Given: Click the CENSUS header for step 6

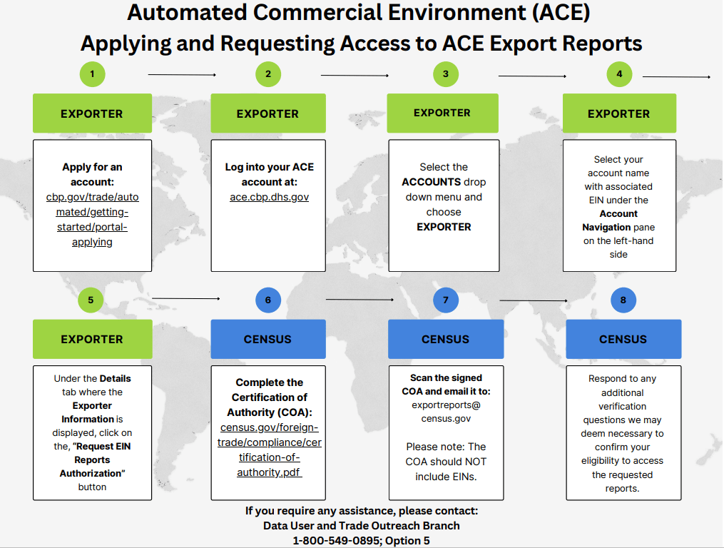Looking at the screenshot, I should (268, 339).
